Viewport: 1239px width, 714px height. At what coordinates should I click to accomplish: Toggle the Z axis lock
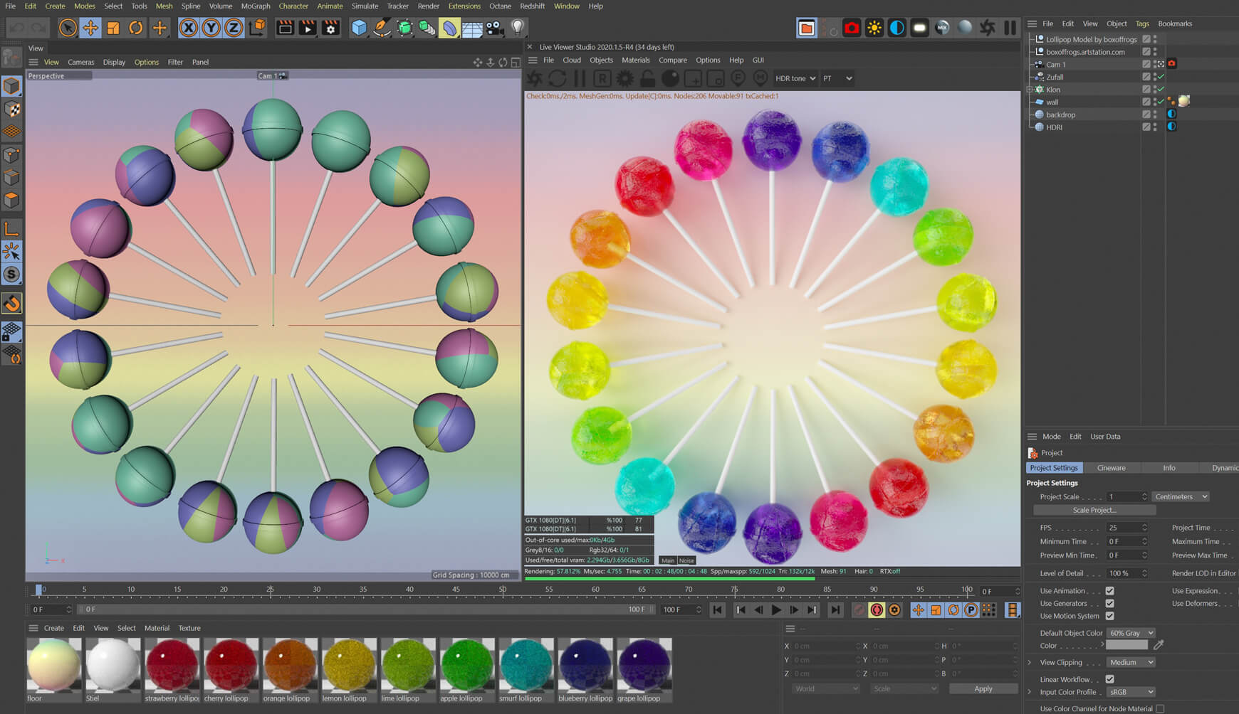[234, 28]
